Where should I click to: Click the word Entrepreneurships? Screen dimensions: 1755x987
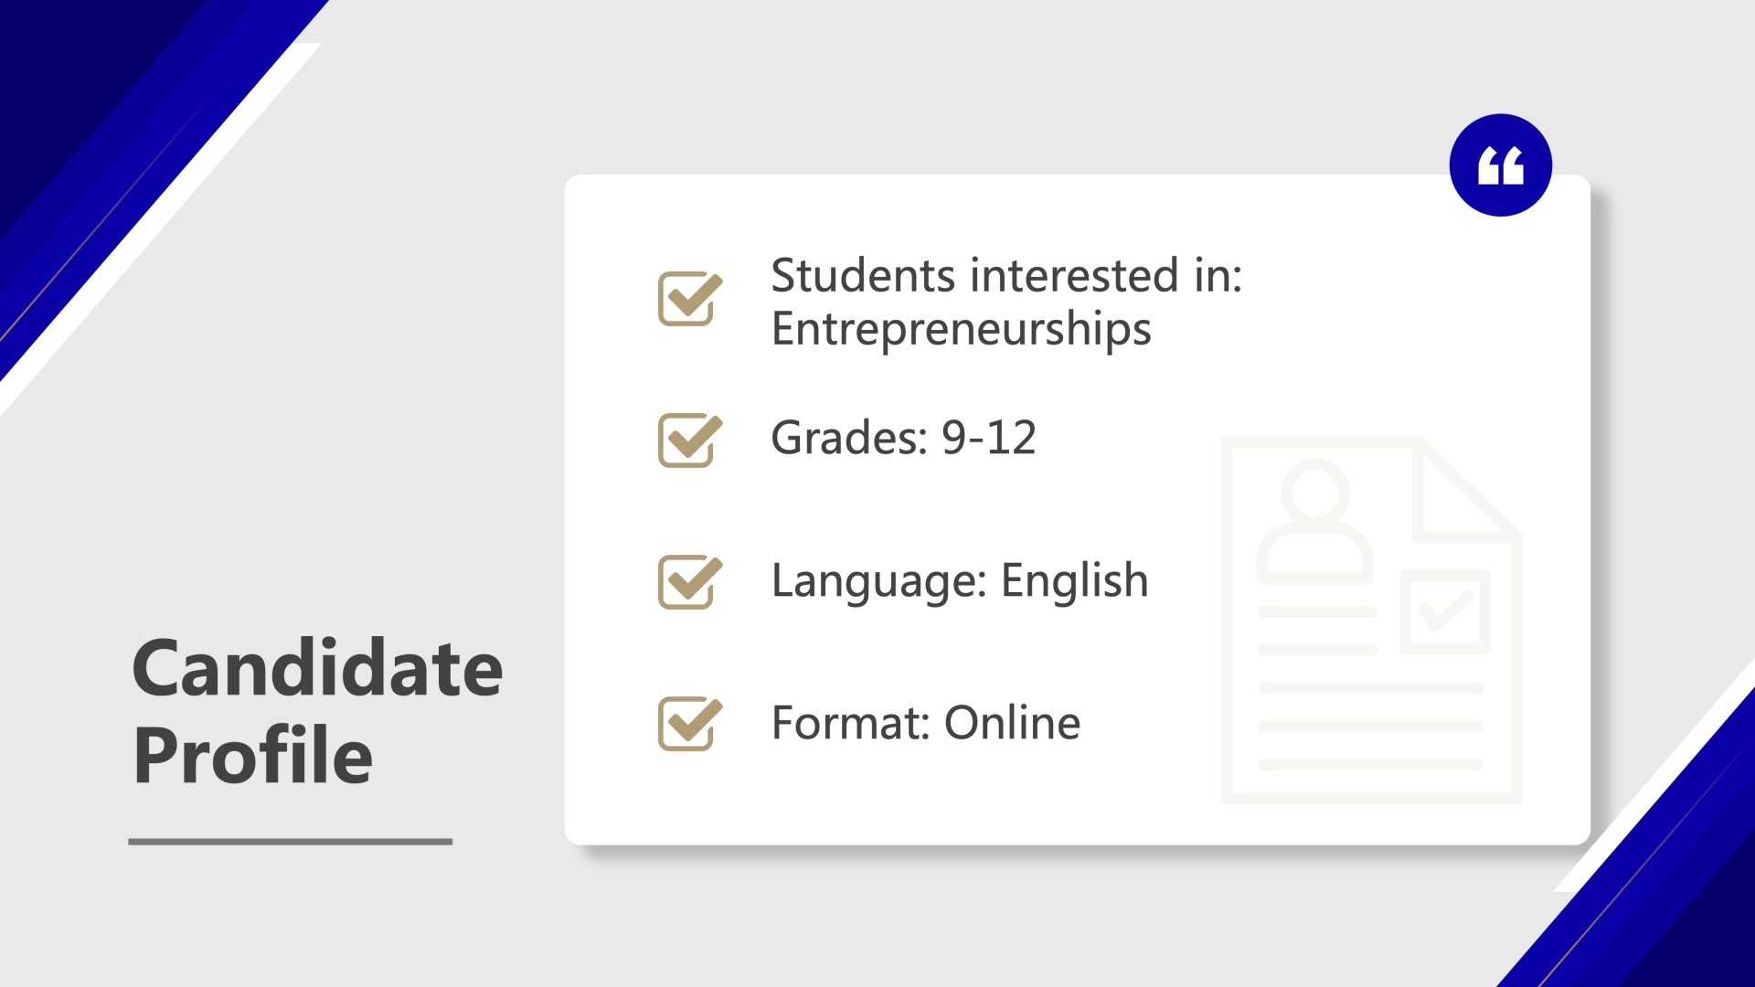point(961,330)
